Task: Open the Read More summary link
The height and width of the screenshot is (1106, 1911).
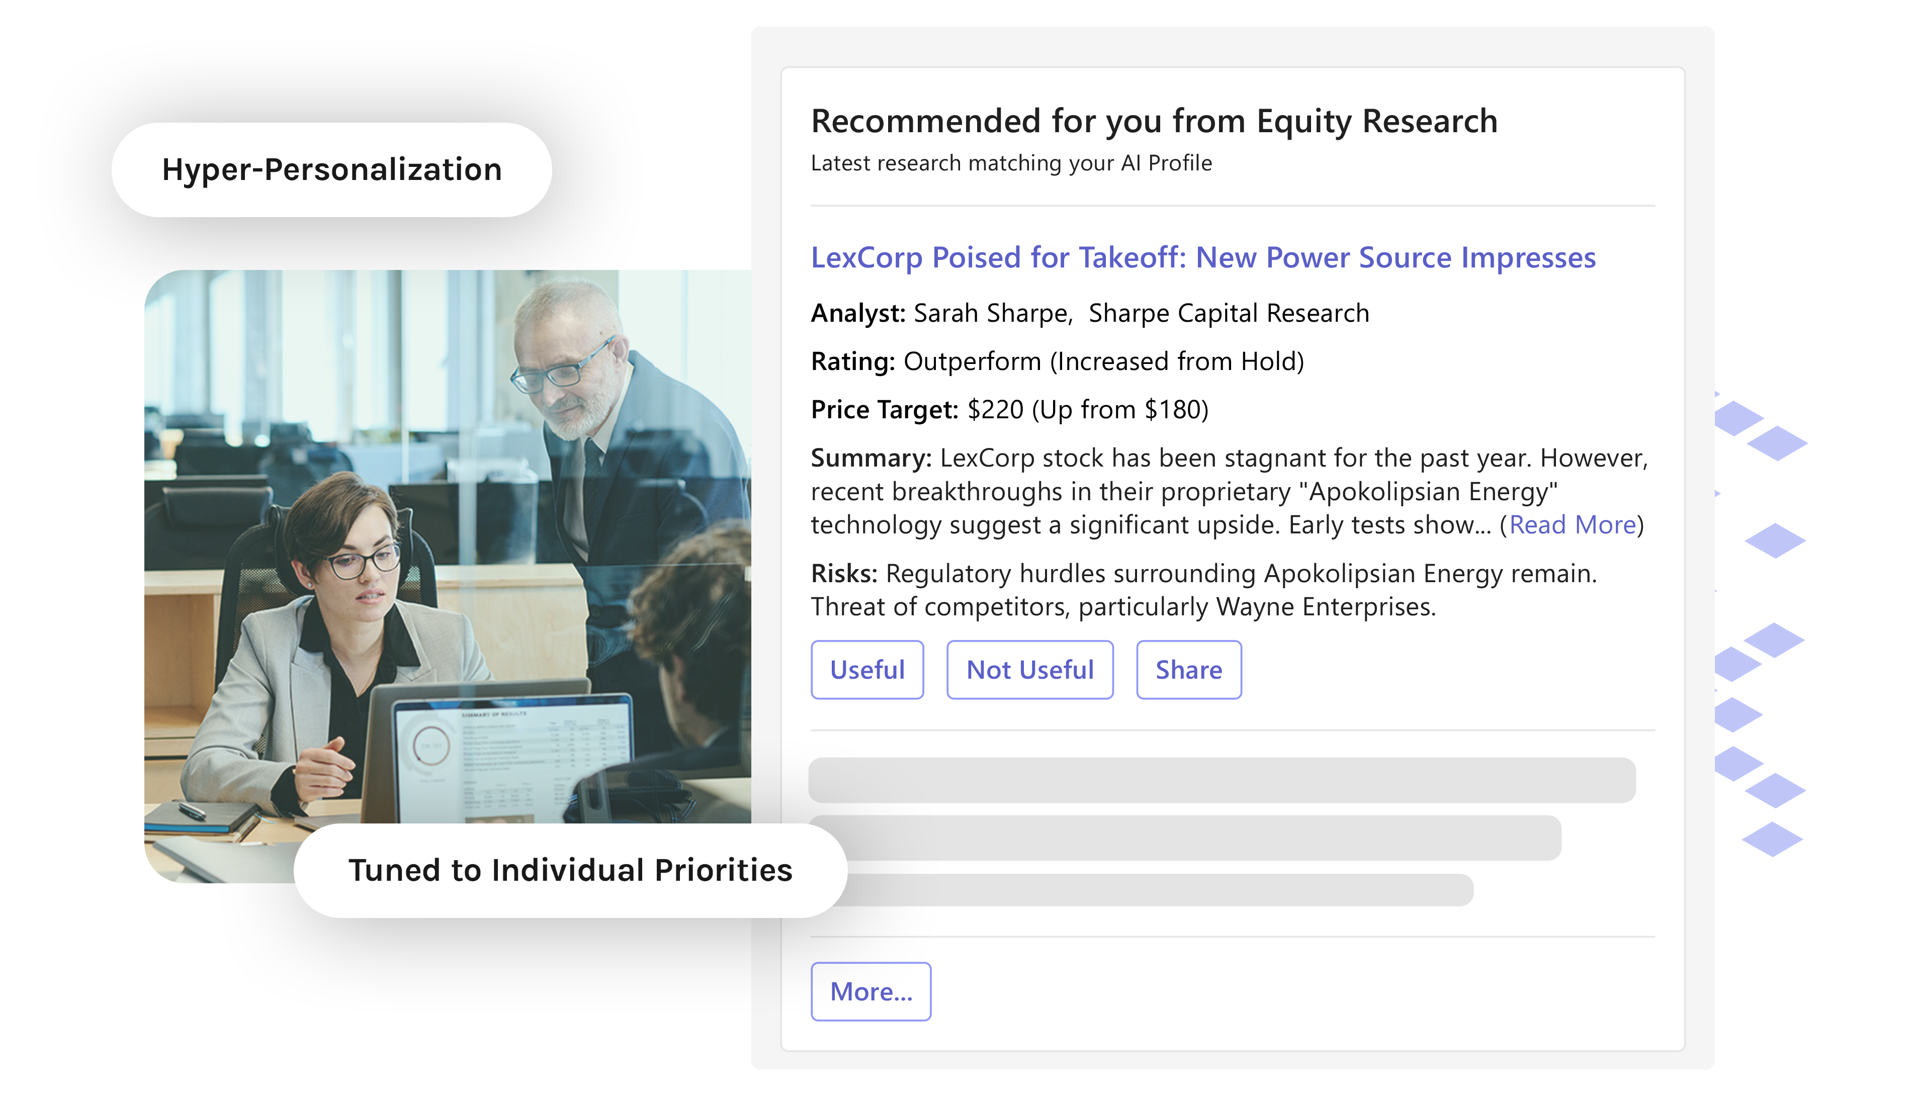Action: (1571, 524)
